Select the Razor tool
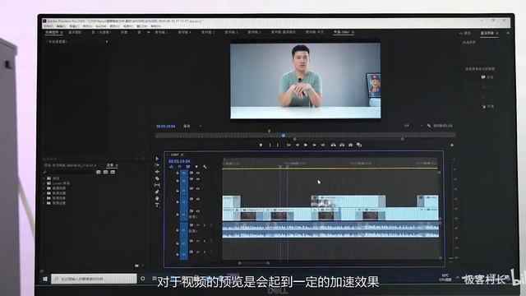526x296 pixels. [157, 178]
